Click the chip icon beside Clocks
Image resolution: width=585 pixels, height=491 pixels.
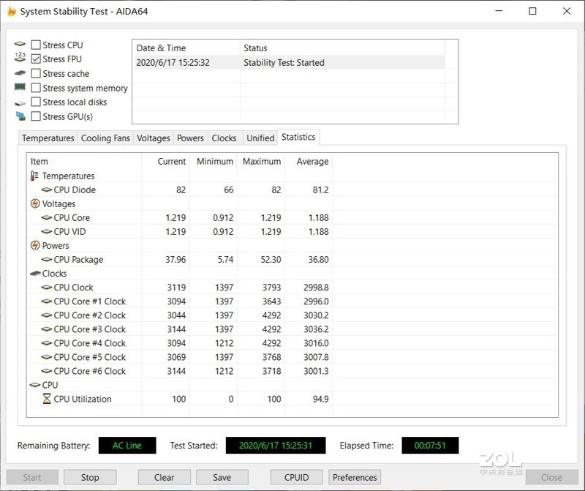(34, 273)
